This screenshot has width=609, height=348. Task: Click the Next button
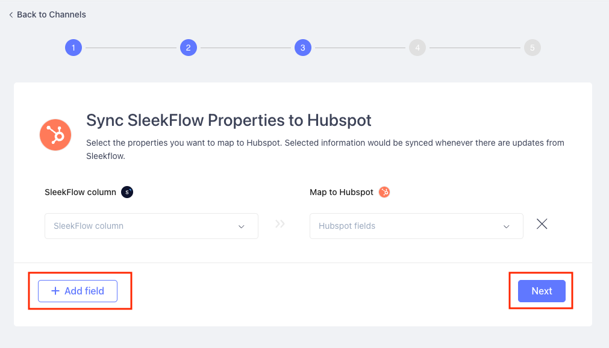pyautogui.click(x=542, y=291)
